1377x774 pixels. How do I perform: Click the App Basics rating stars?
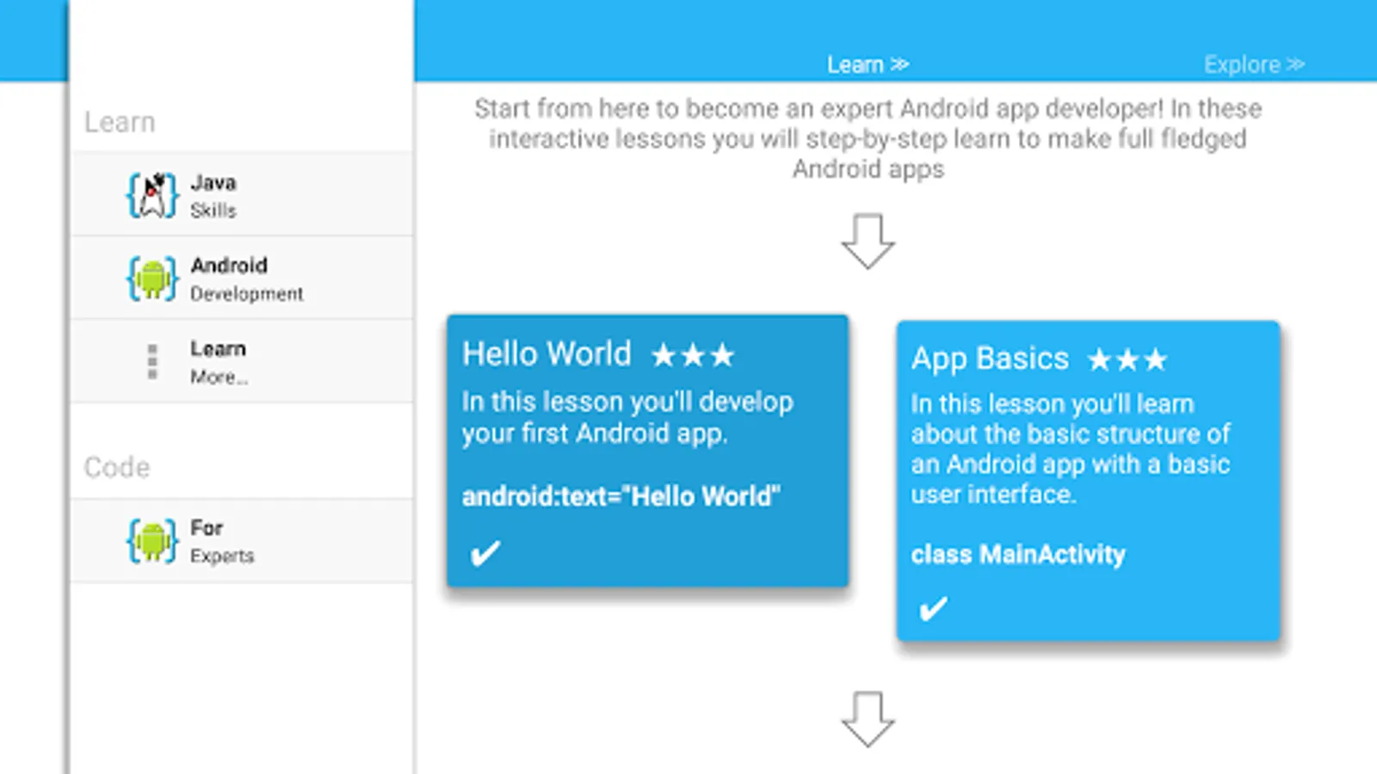coord(1127,359)
